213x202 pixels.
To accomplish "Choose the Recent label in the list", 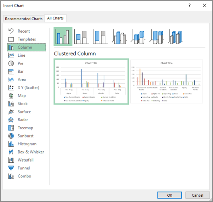I will tap(24, 31).
